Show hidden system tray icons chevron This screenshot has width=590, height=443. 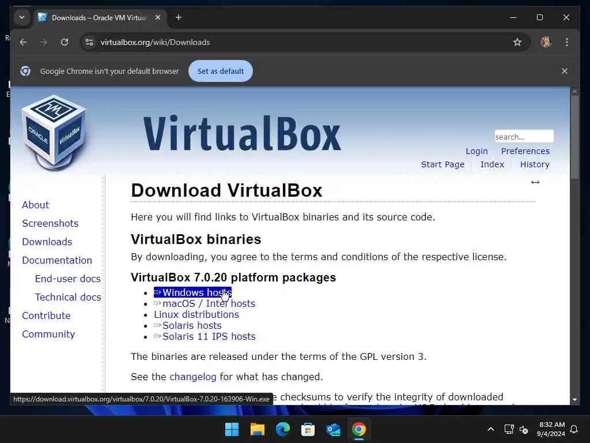491,429
